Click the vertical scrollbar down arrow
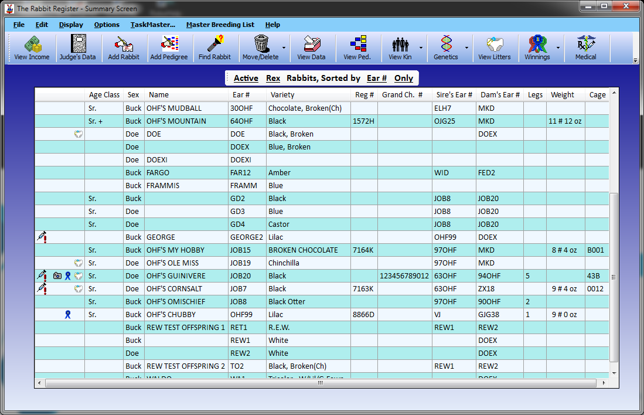Viewport: 644px width, 415px height. pos(614,372)
